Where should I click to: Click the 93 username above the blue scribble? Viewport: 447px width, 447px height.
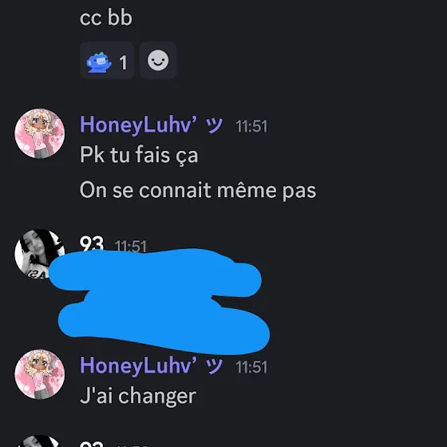(92, 243)
